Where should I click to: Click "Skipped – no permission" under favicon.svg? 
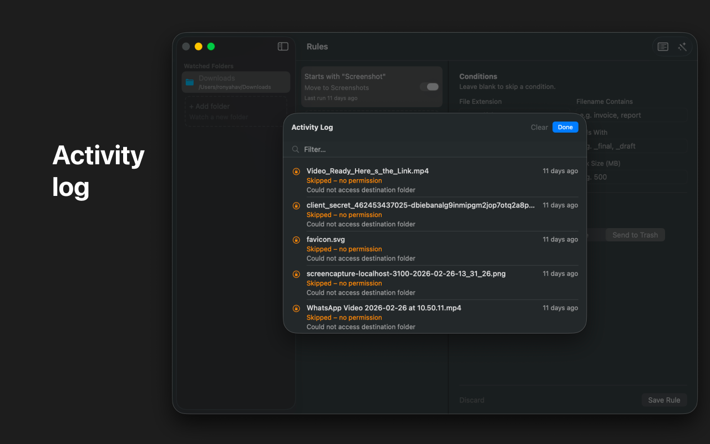click(344, 249)
